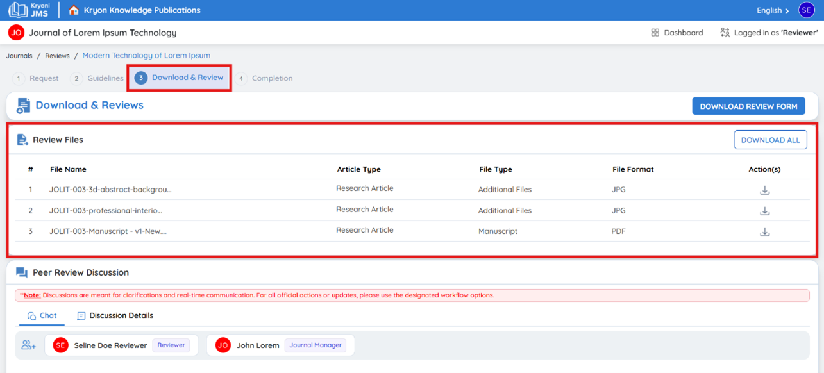This screenshot has width=824, height=373.
Task: Select the Chat tab
Action: tap(42, 315)
